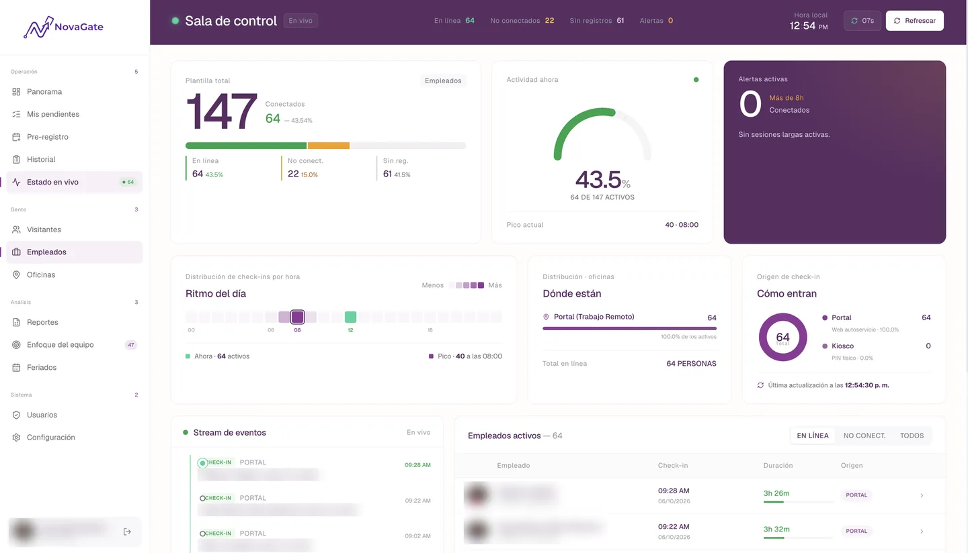Select the green 12 hour heatmap cell

point(350,317)
